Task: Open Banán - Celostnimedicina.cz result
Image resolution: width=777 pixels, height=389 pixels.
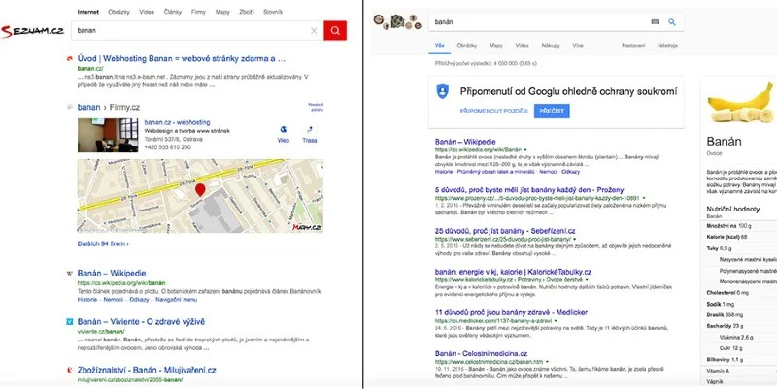Action: (x=481, y=353)
